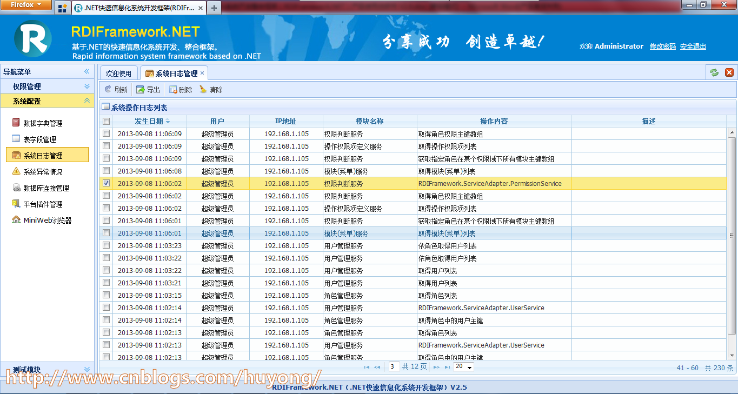
Task: Click the 刷新 refresh toolbar button
Action: pos(116,90)
